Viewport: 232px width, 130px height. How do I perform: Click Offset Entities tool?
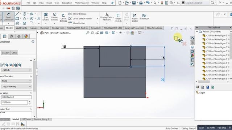coord(63,18)
